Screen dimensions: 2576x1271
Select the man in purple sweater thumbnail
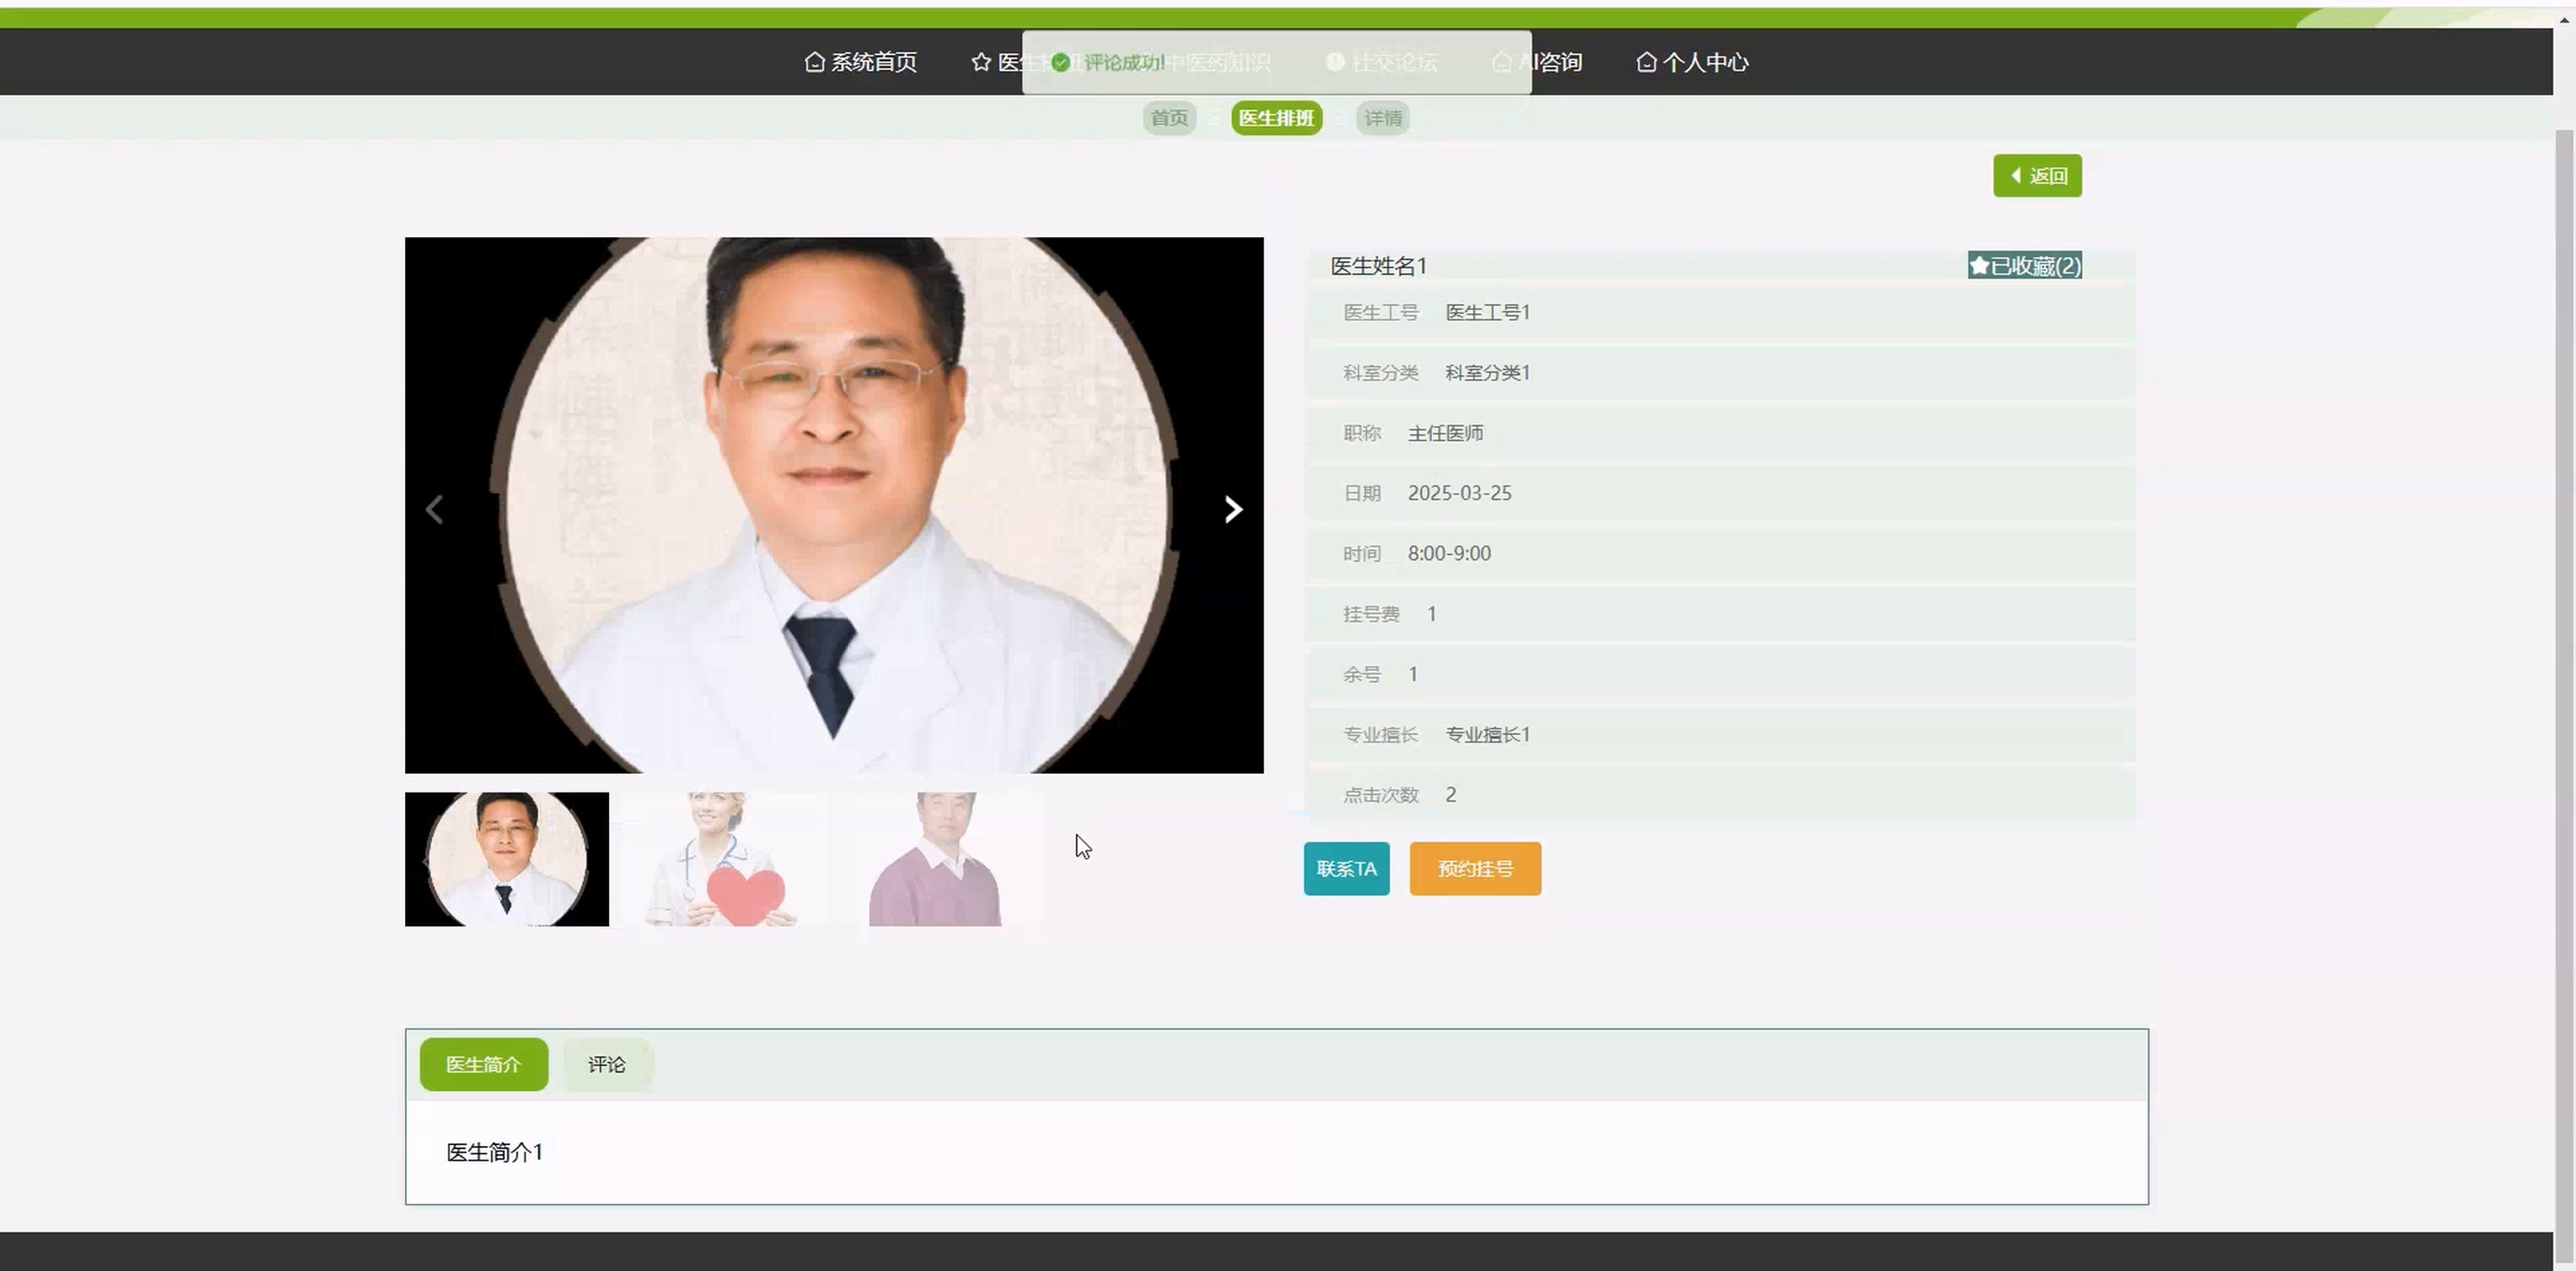click(x=937, y=859)
